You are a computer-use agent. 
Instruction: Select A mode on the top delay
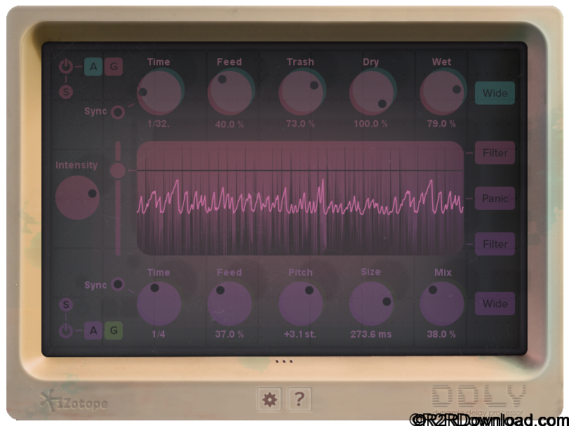point(93,67)
